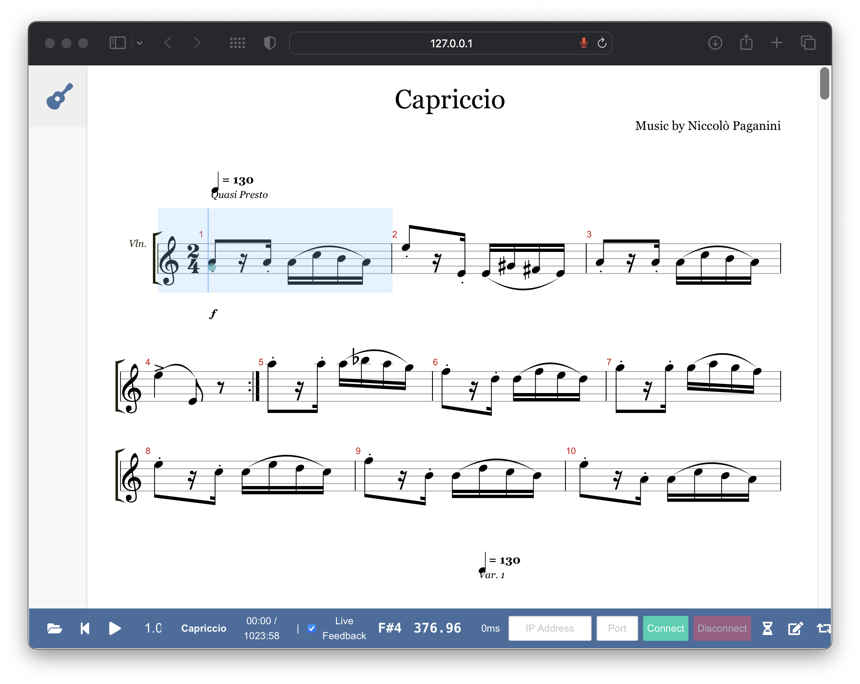Click the highlighted first measure of the score
This screenshot has height=684, width=860.
(275, 250)
